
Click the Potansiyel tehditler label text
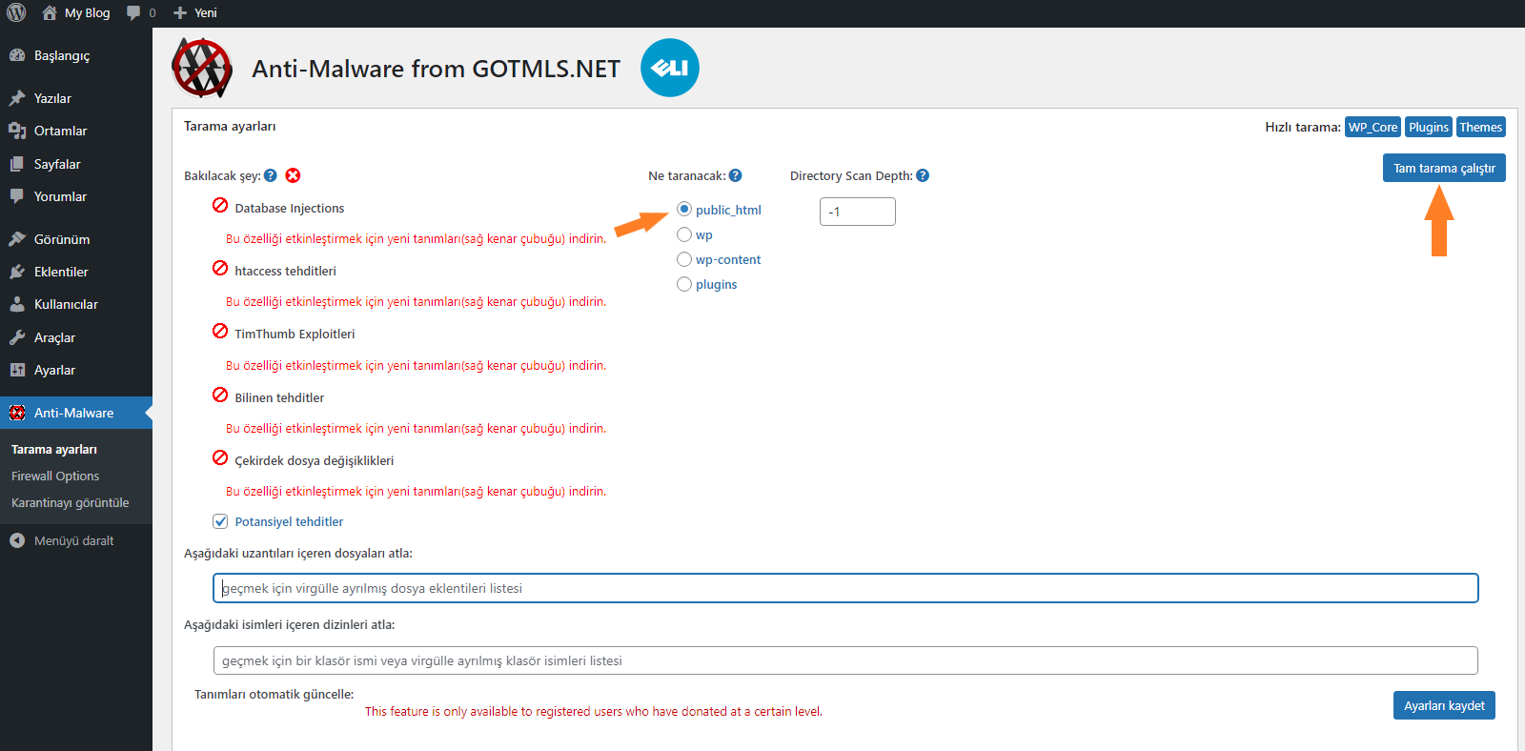[289, 522]
